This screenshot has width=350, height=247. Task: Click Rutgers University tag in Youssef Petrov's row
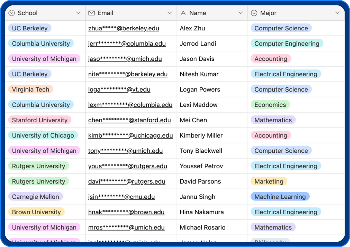click(39, 166)
